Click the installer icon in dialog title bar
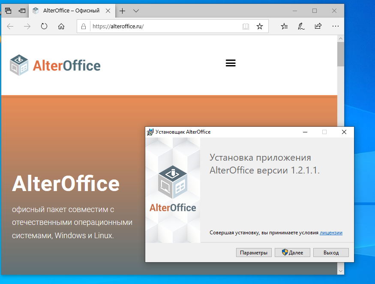The height and width of the screenshot is (284, 375). (150, 132)
